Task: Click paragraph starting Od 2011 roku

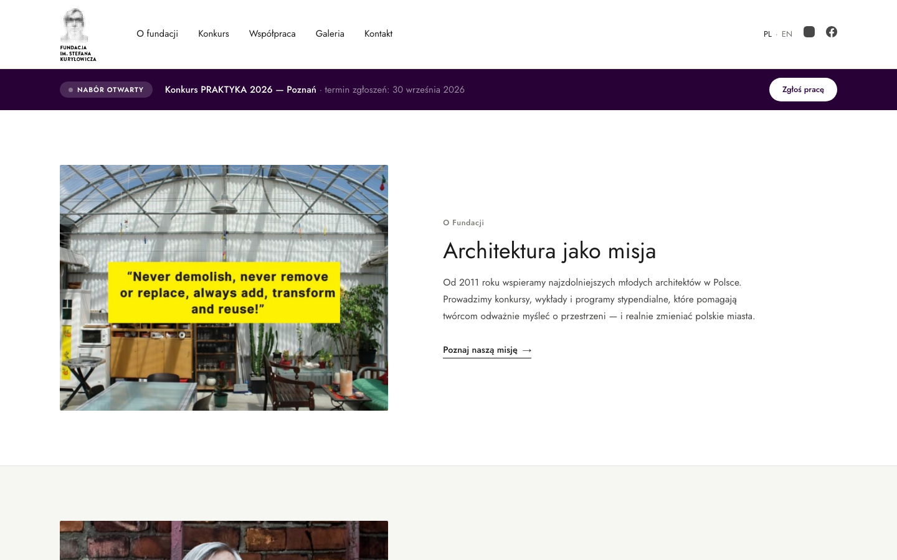Action: 599,299
